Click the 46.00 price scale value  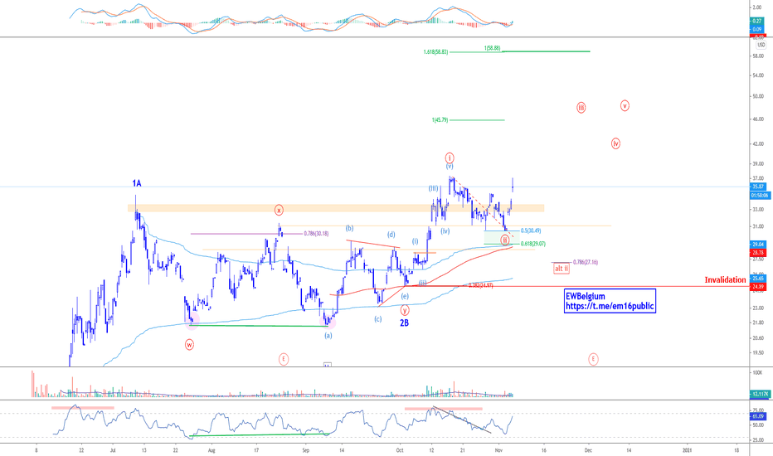coord(758,119)
